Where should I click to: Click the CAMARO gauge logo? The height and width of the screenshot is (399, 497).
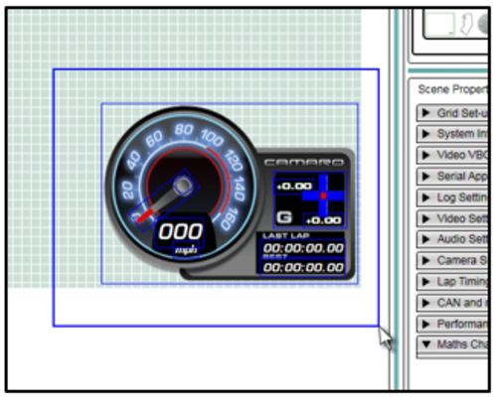(x=304, y=163)
